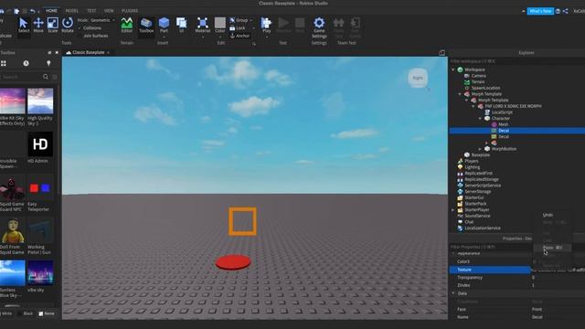Viewport: 585px width, 329px height.
Task: Collapse the Appearance properties section
Action: [x=453, y=253]
